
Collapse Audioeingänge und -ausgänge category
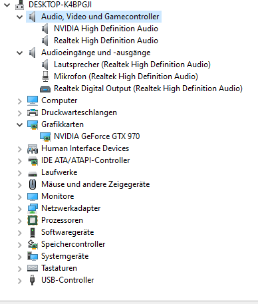[x=20, y=53]
